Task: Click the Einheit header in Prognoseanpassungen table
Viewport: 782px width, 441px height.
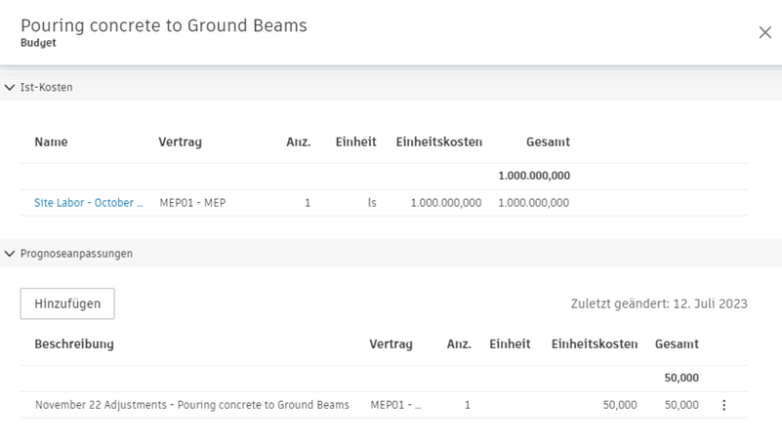Action: pyautogui.click(x=510, y=344)
